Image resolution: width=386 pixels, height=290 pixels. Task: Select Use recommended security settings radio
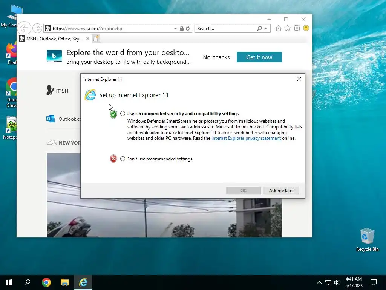click(123, 114)
